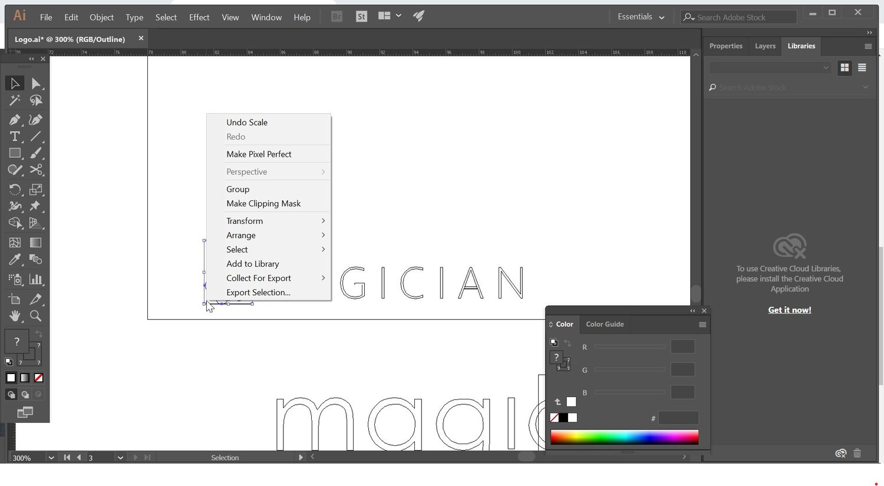
Task: Choose the Scissors tool
Action: click(x=36, y=170)
